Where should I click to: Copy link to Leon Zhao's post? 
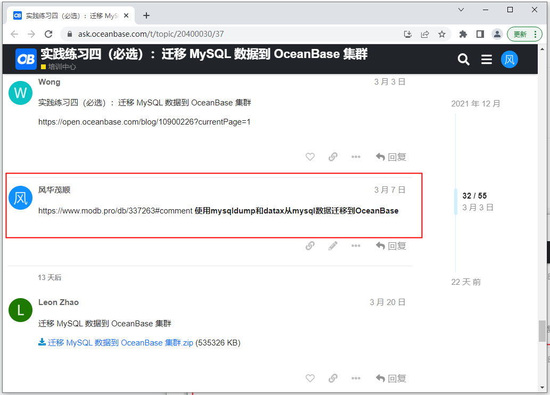point(333,378)
